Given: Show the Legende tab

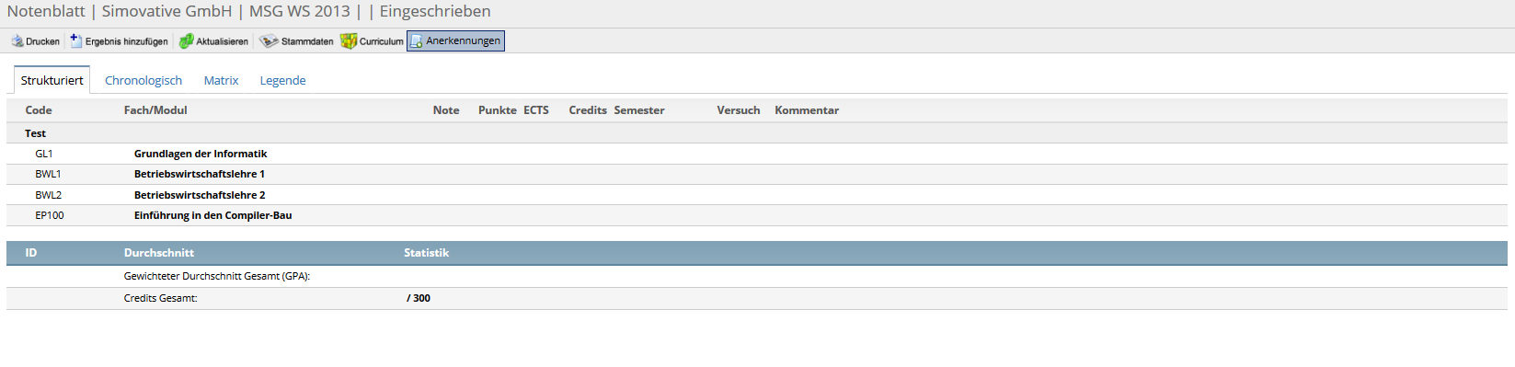Looking at the screenshot, I should 282,80.
